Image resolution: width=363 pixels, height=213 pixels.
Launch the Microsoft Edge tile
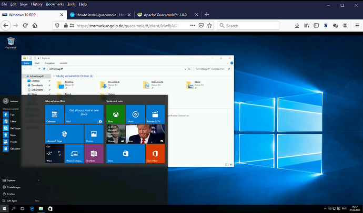pyautogui.click(x=64, y=134)
